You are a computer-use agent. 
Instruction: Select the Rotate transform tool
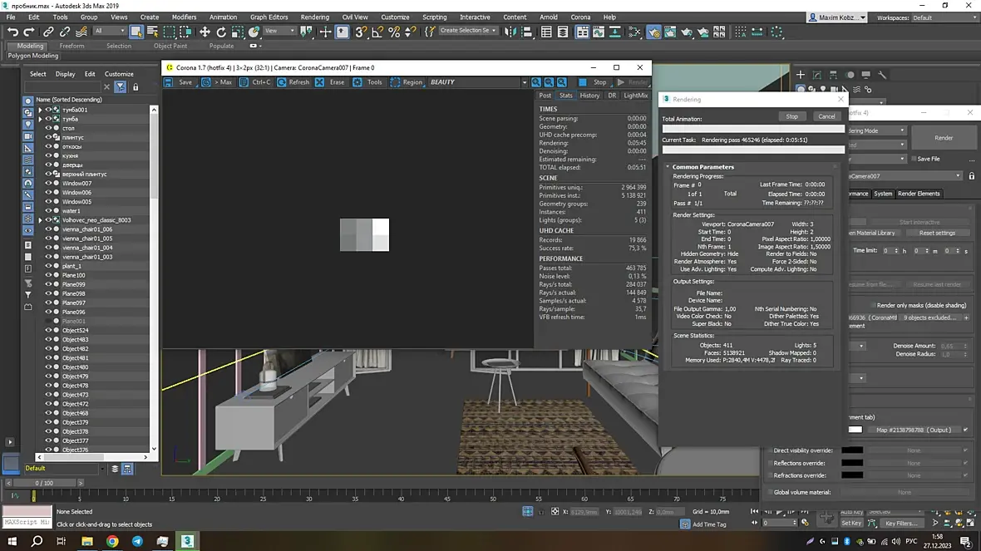[x=221, y=32]
